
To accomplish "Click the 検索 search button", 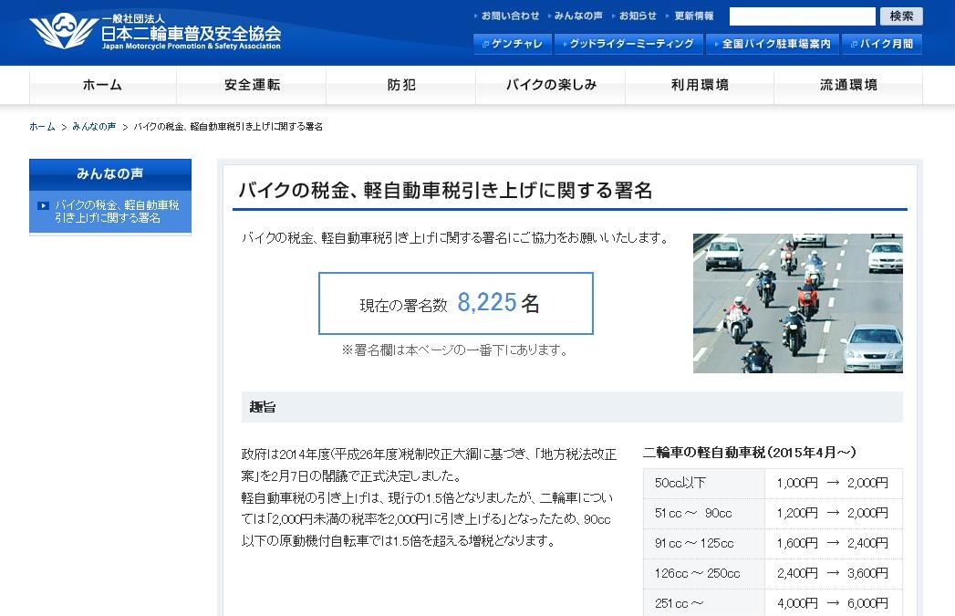I will click(901, 16).
